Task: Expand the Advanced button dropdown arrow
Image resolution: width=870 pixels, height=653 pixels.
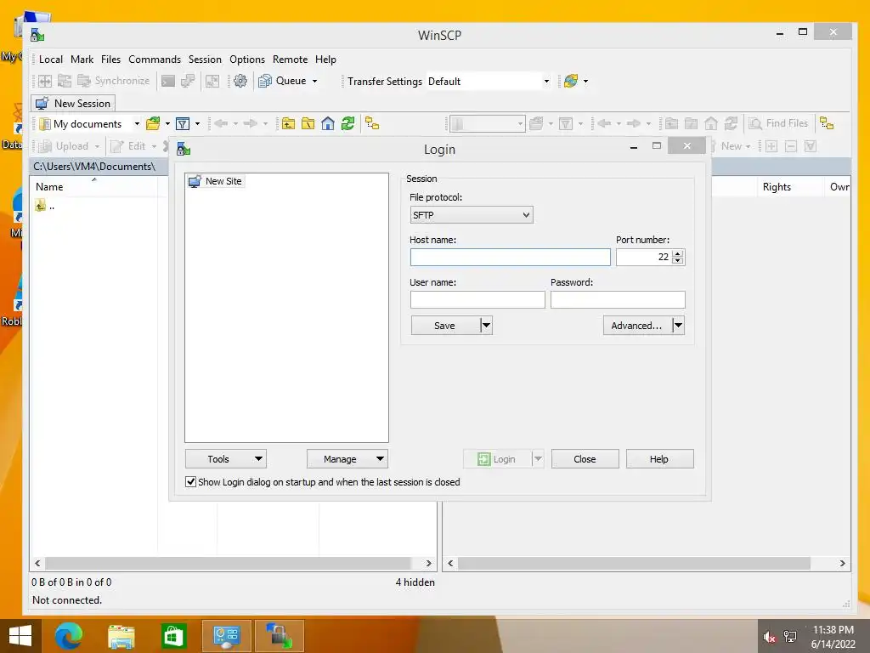Action: tap(678, 326)
